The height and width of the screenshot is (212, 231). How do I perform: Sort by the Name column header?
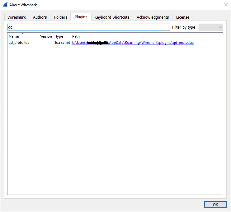[23, 36]
